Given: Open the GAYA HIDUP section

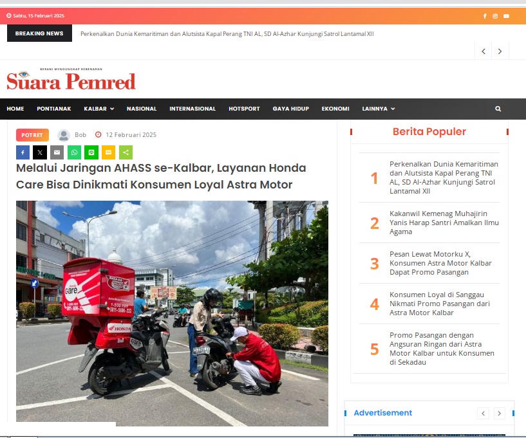Looking at the screenshot, I should (291, 109).
